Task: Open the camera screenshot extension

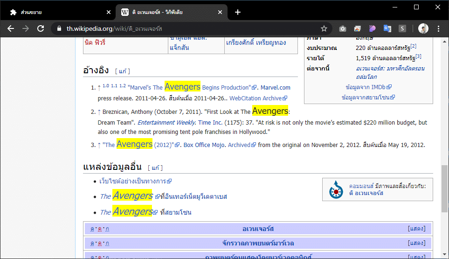Action: click(343, 28)
